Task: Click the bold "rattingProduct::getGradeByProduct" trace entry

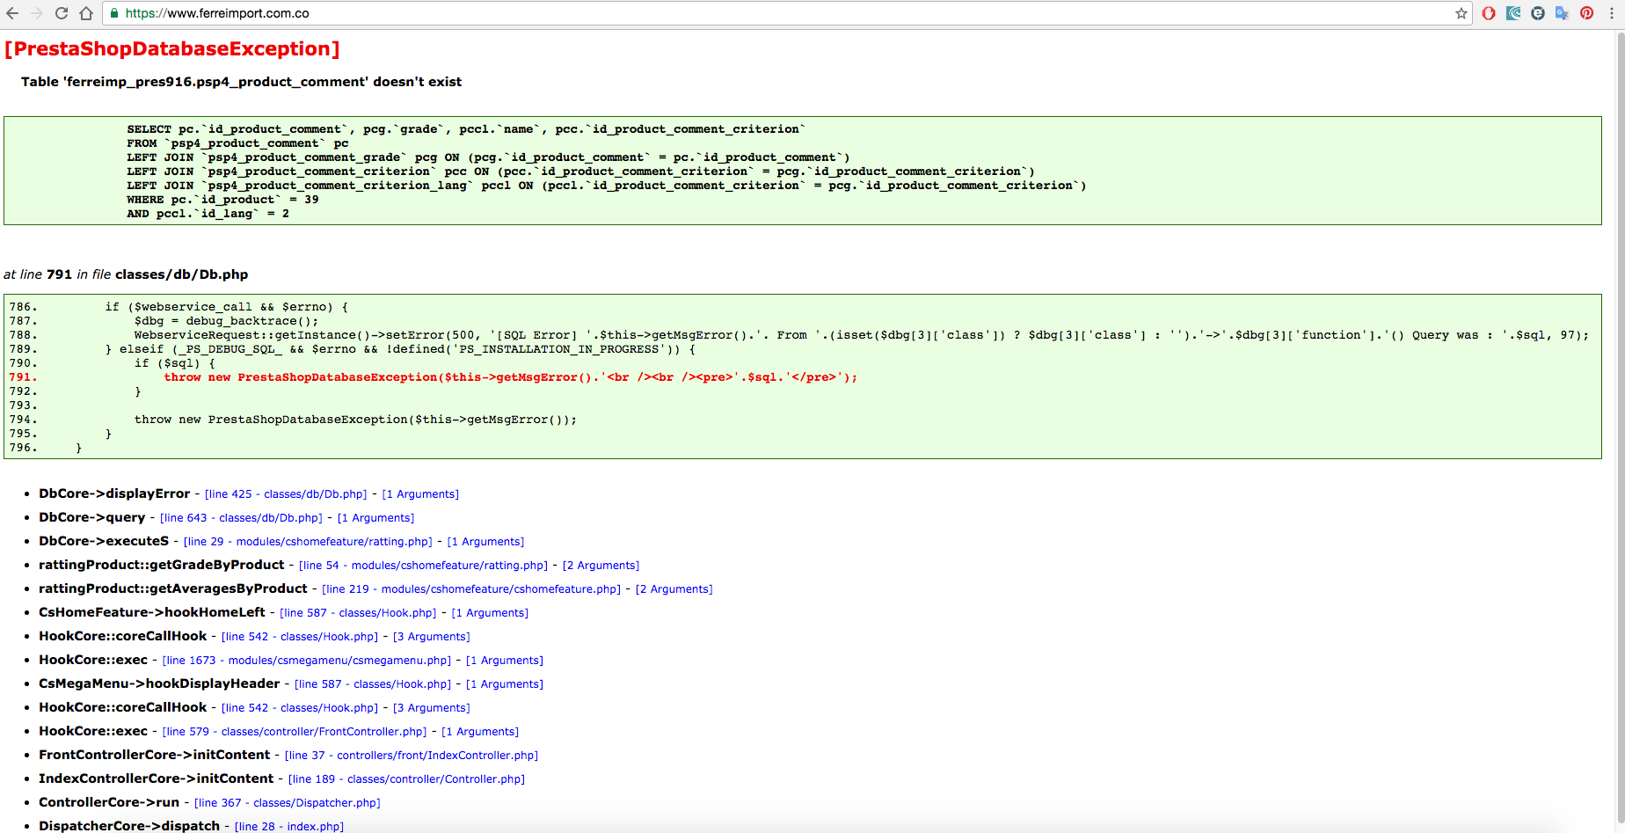Action: [162, 565]
